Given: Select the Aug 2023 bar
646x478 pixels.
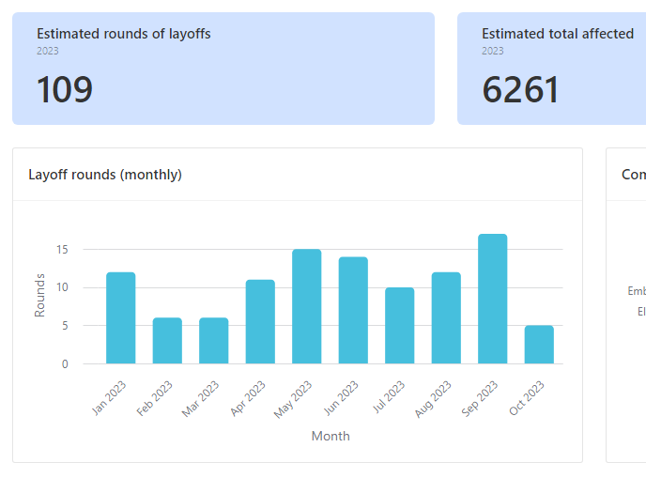Looking at the screenshot, I should coord(446,318).
